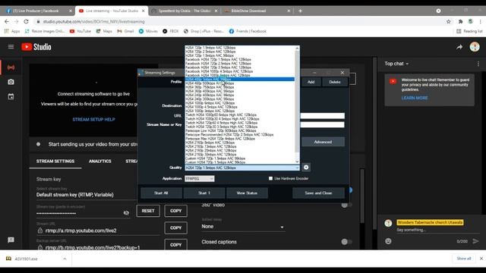Click the share arrow icon in Studio header

coord(459,47)
